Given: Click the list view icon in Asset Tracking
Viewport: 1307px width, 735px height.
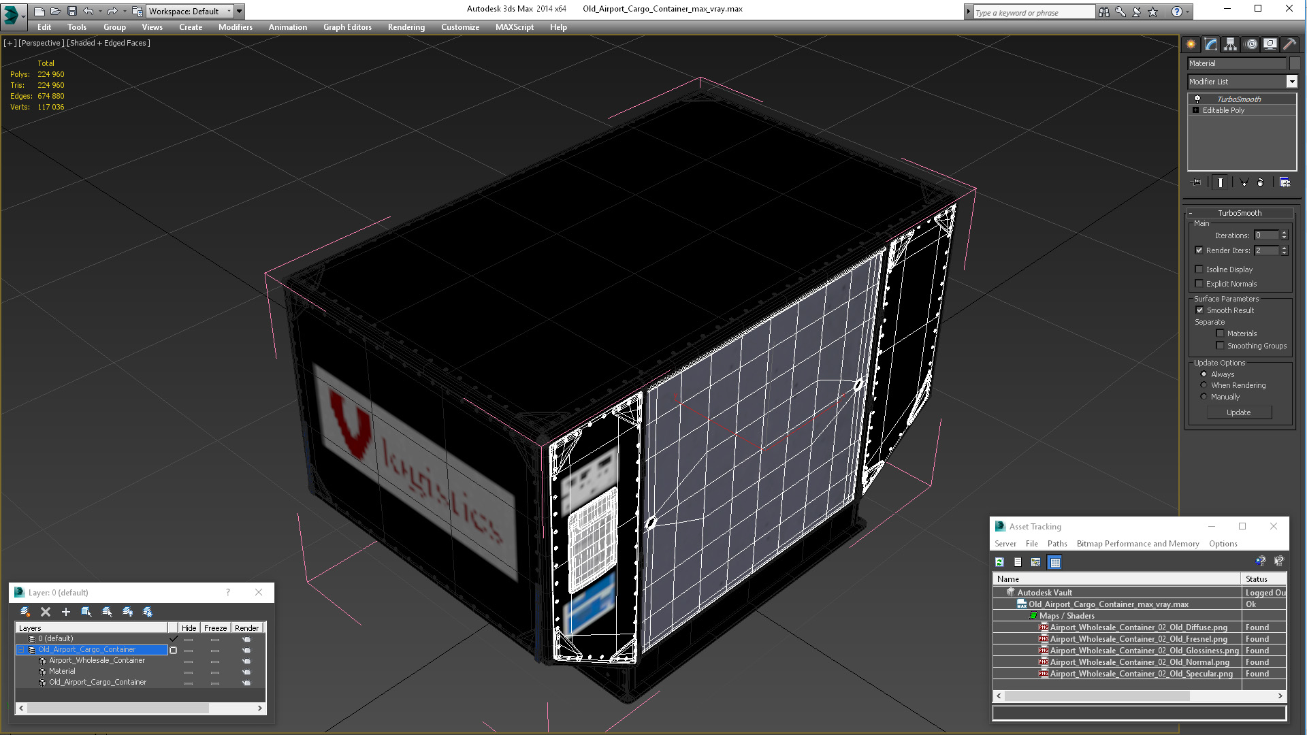Looking at the screenshot, I should 1018,562.
